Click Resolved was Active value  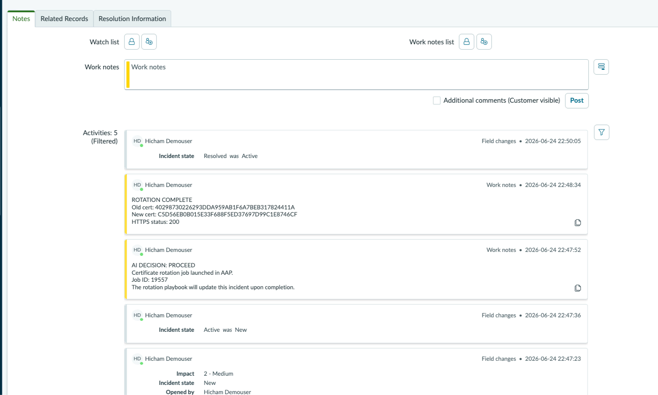[231, 156]
